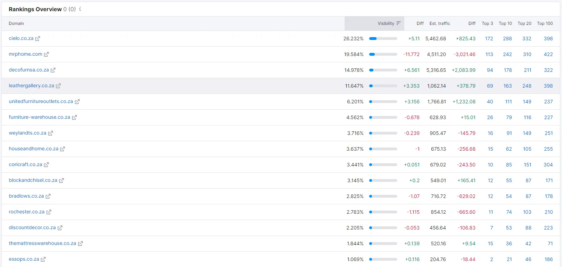Click the visibility bar for cielo.co.za

pos(383,39)
